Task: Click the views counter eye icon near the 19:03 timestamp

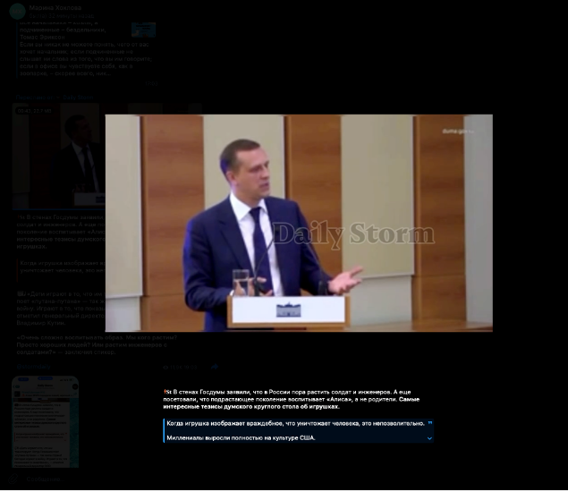Action: pyautogui.click(x=165, y=367)
